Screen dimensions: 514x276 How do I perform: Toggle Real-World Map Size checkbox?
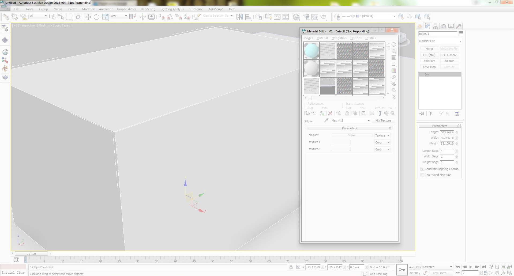tap(422, 175)
